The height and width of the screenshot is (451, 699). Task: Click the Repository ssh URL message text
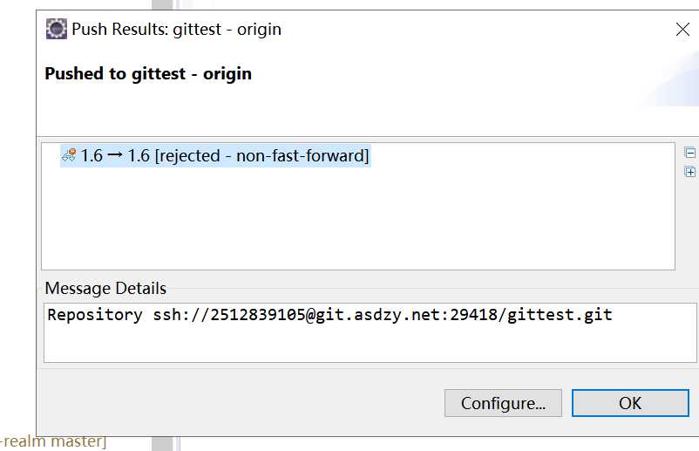point(329,315)
